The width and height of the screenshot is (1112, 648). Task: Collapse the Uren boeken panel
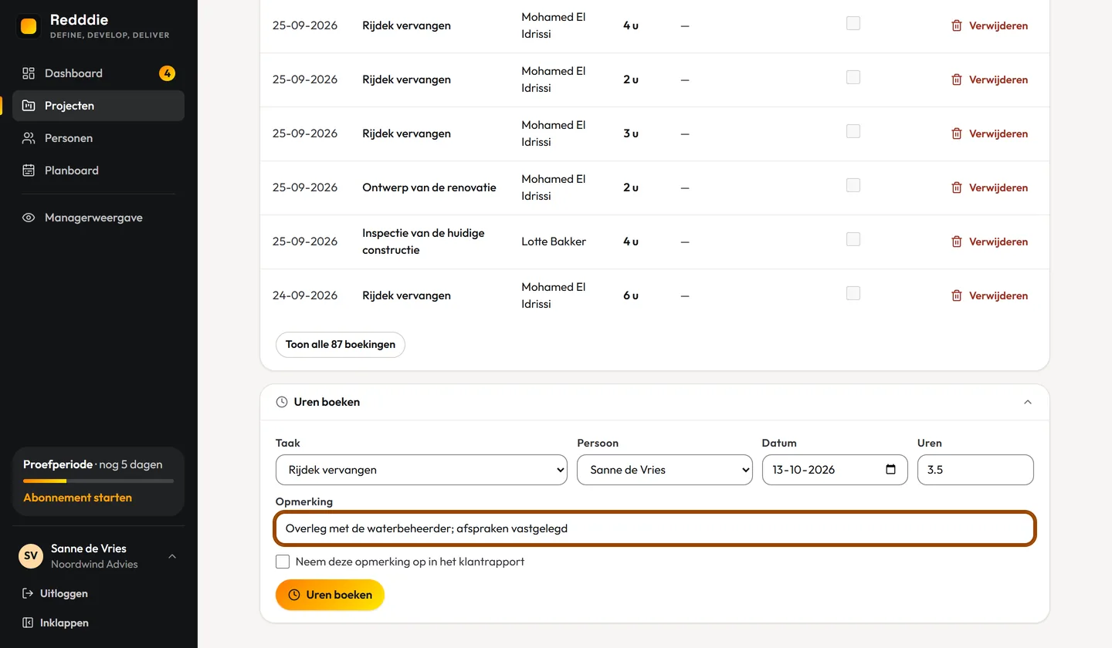coord(1027,402)
